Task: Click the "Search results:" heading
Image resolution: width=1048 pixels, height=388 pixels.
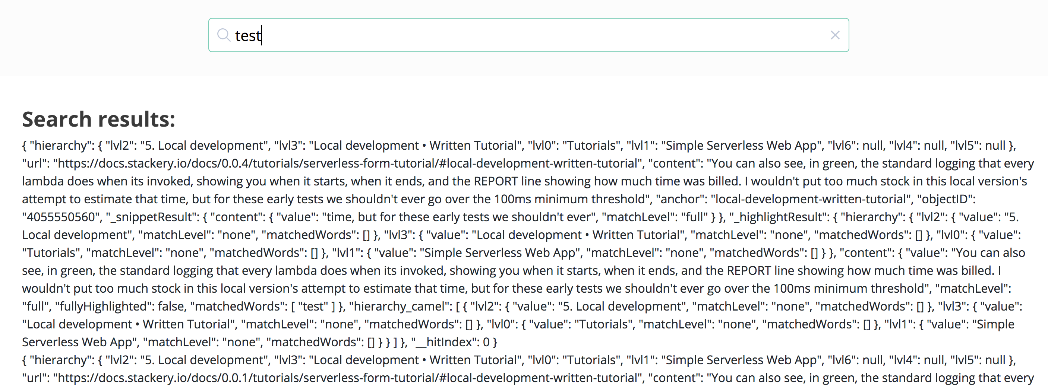Action: [x=98, y=120]
